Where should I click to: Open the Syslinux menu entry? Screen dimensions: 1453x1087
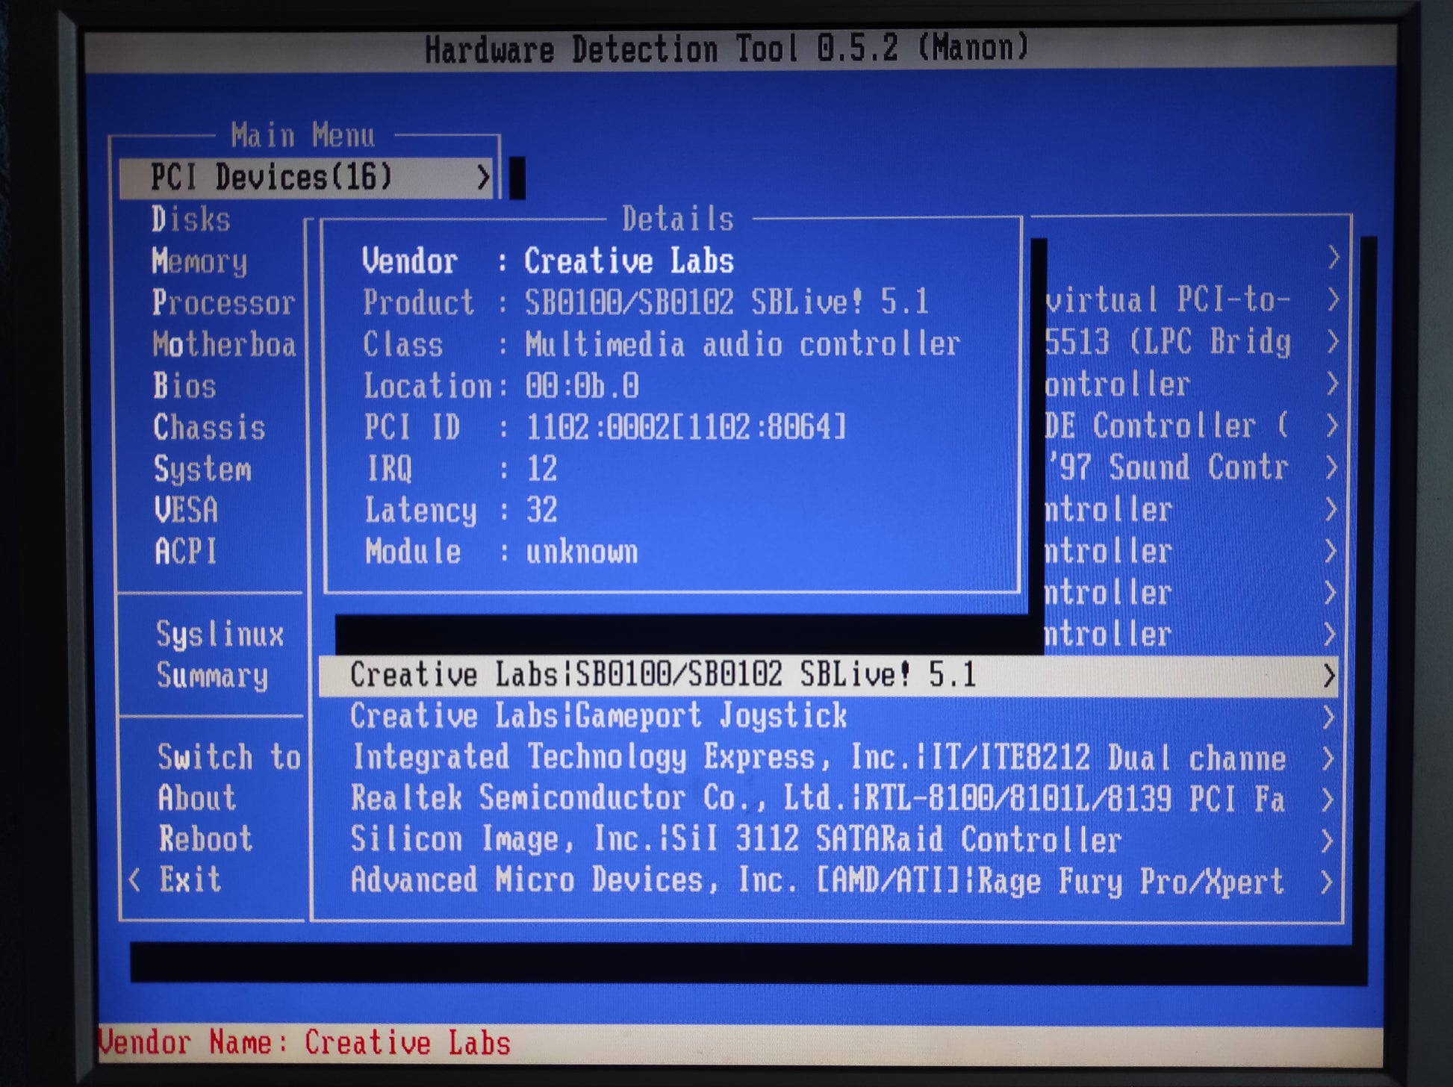(220, 635)
